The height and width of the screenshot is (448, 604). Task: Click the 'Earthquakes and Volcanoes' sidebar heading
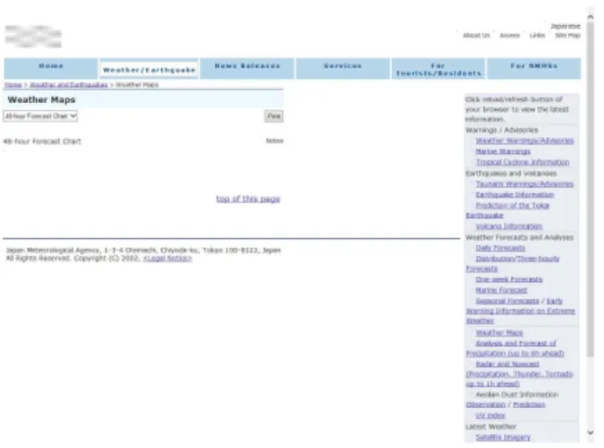click(511, 173)
